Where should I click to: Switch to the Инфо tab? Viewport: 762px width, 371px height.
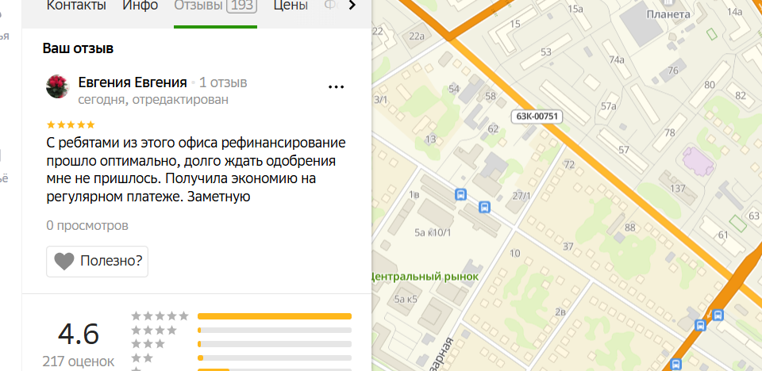(140, 6)
